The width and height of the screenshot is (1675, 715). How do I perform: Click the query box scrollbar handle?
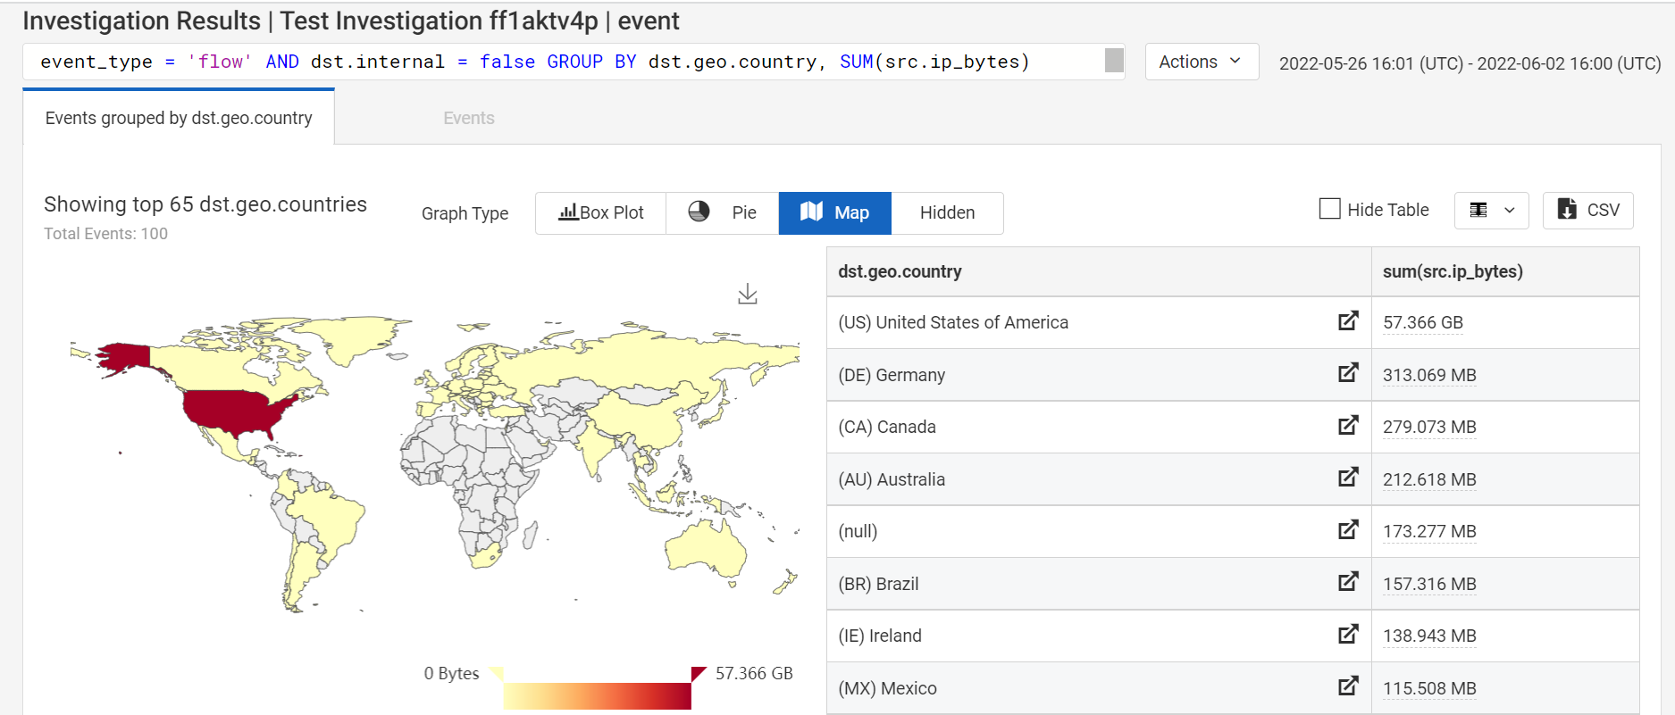pyautogui.click(x=1114, y=60)
